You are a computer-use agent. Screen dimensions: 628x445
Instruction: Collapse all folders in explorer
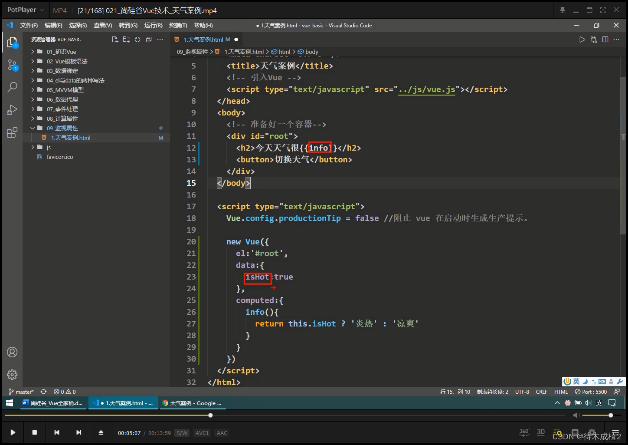149,40
